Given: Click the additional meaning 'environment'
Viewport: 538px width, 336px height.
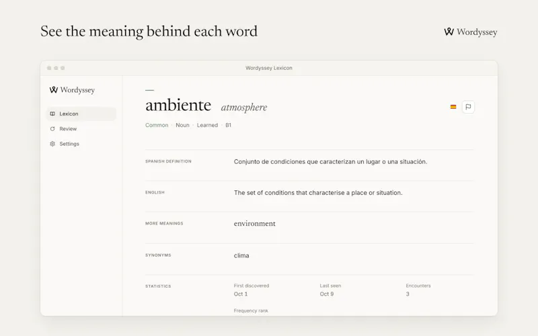Looking at the screenshot, I should pyautogui.click(x=255, y=224).
